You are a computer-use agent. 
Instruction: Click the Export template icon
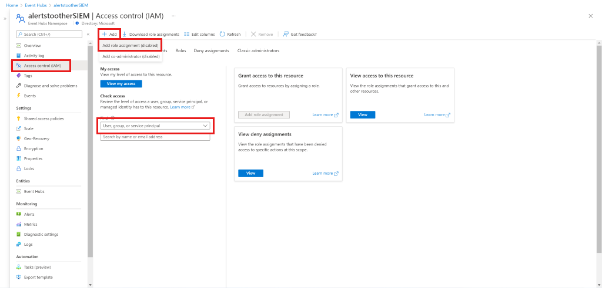pyautogui.click(x=18, y=277)
